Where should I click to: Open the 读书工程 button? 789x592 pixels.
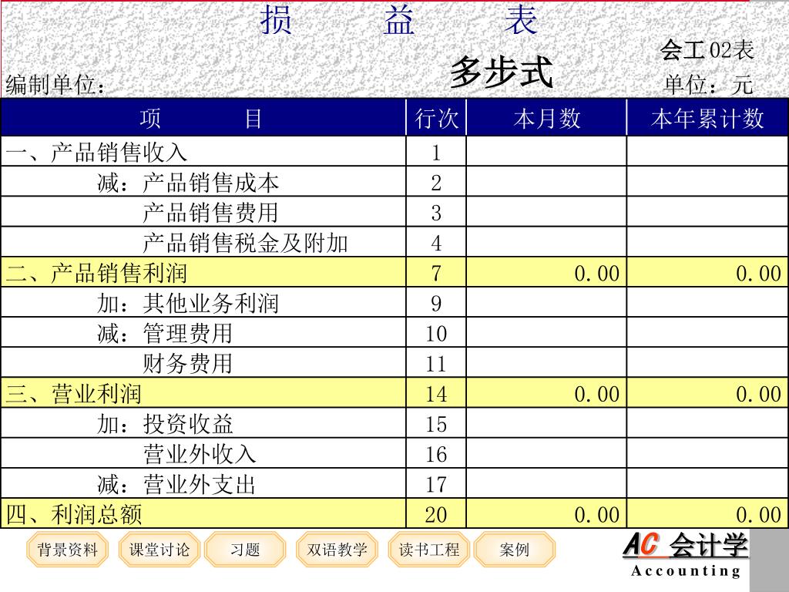428,549
